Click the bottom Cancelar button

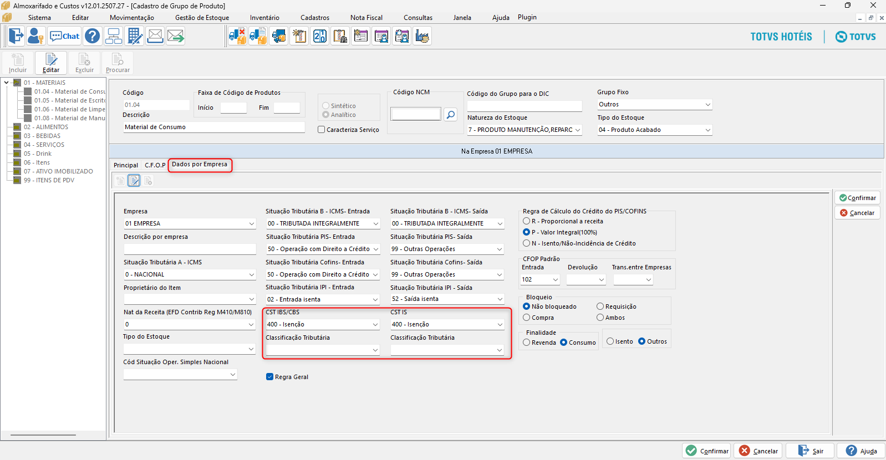click(x=758, y=451)
